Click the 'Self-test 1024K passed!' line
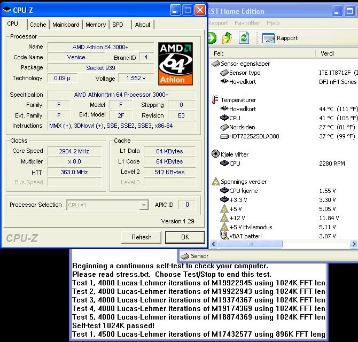358x342 pixels. tap(113, 325)
